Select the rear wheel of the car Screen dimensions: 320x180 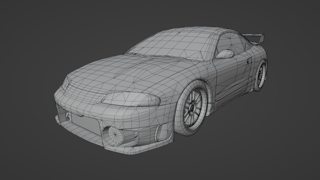[x=261, y=76]
